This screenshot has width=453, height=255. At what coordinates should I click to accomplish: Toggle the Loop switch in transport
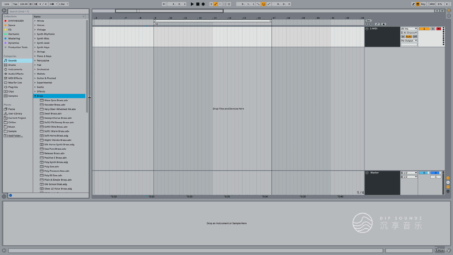[263, 4]
